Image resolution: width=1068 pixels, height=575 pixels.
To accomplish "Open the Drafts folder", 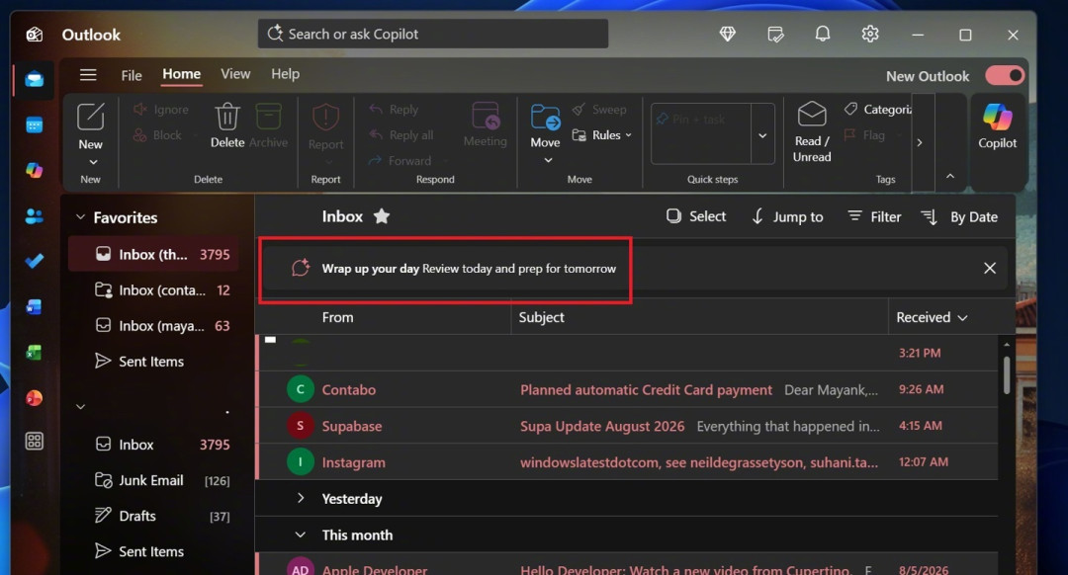I will (154, 516).
